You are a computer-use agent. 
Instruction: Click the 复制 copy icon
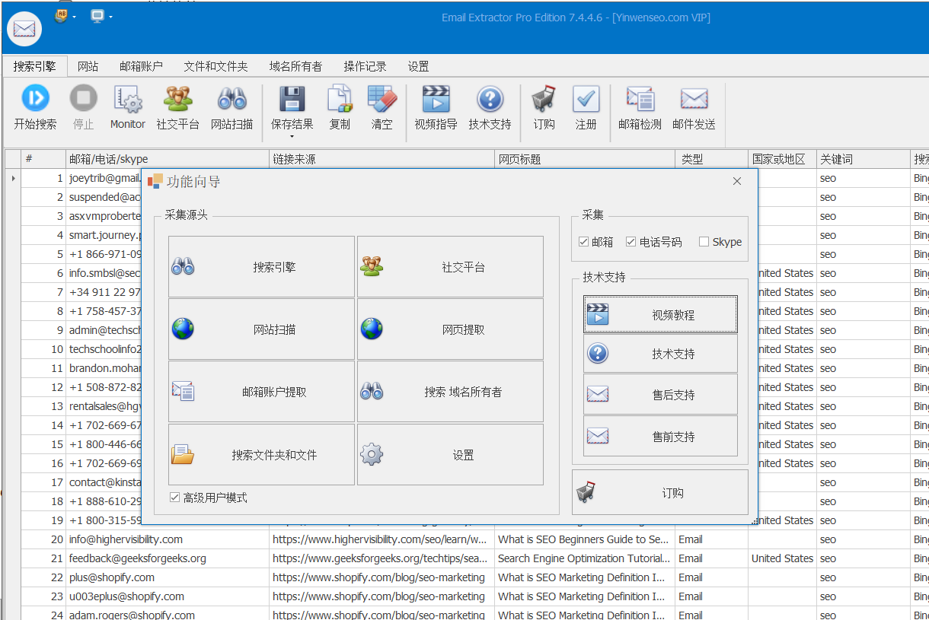click(340, 99)
